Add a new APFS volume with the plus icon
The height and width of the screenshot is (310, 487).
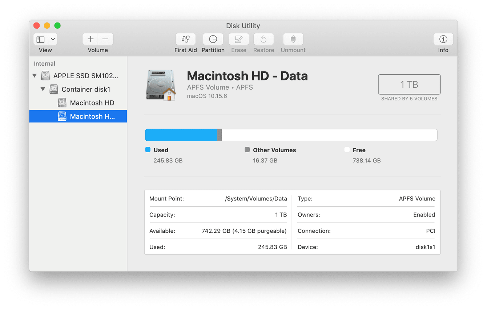pyautogui.click(x=90, y=39)
